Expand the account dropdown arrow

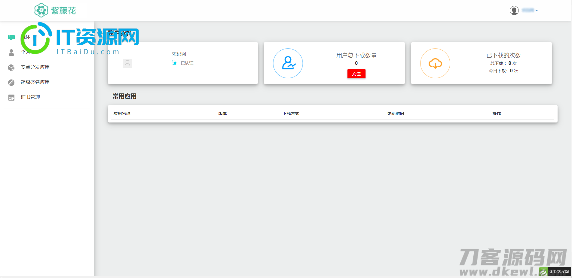coord(537,11)
